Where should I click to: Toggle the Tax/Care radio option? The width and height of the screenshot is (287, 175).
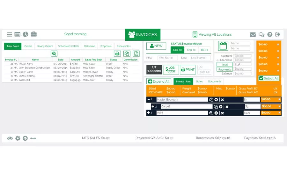pos(218,60)
